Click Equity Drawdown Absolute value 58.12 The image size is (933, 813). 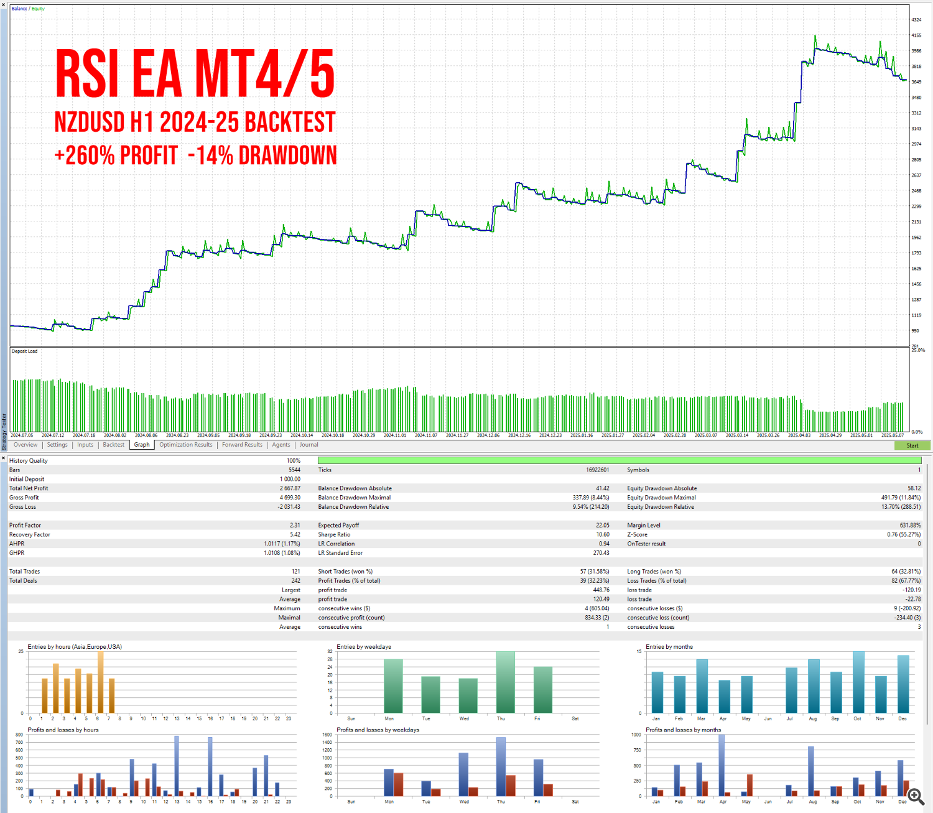pos(914,488)
